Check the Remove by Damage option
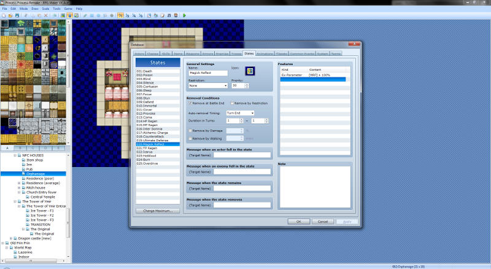Image resolution: width=491 pixels, height=269 pixels. coord(190,131)
